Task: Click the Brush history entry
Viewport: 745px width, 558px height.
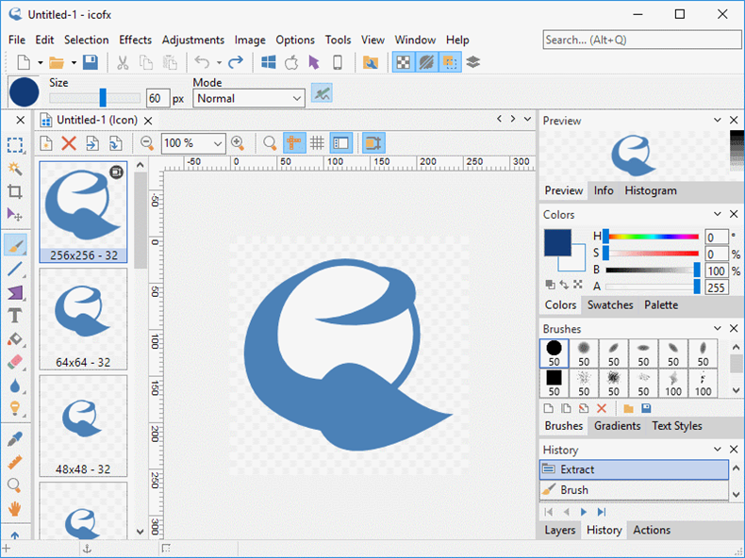Action: (634, 490)
